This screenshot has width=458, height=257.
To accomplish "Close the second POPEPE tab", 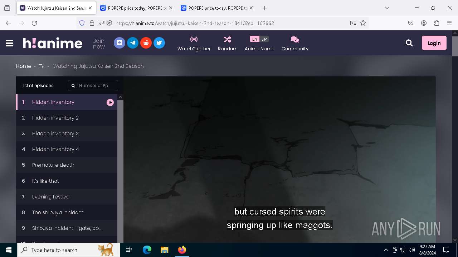I will pyautogui.click(x=251, y=8).
